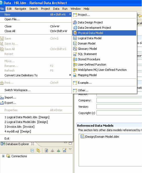Choose SQL Statement entry
The width and height of the screenshot is (142, 173).
(104, 54)
